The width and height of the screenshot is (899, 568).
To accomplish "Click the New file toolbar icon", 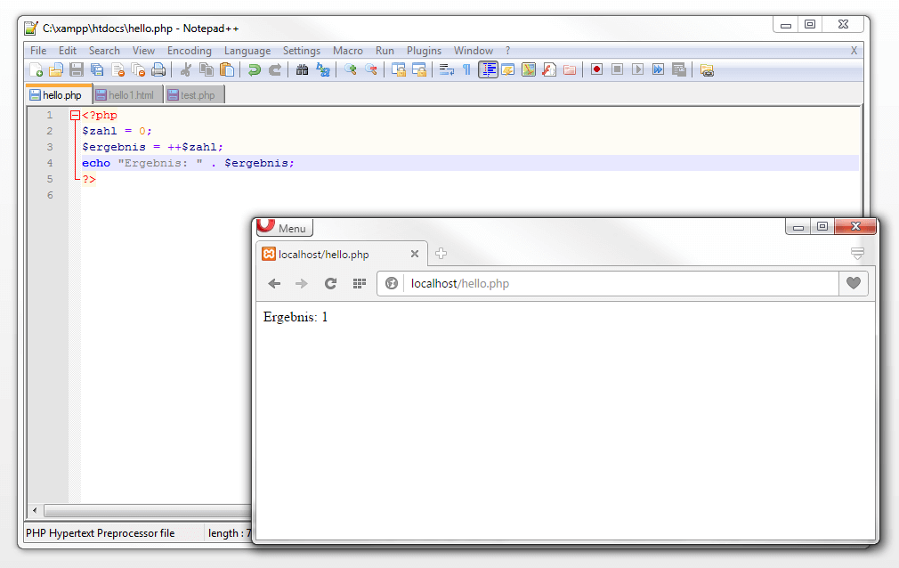I will pyautogui.click(x=36, y=69).
